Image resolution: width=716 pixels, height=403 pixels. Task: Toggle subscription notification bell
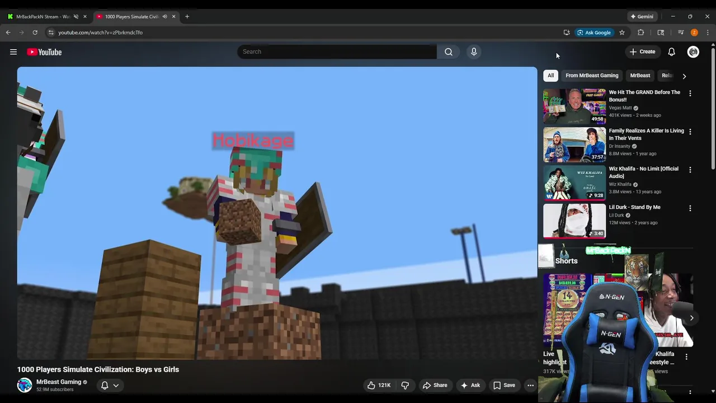(x=105, y=385)
